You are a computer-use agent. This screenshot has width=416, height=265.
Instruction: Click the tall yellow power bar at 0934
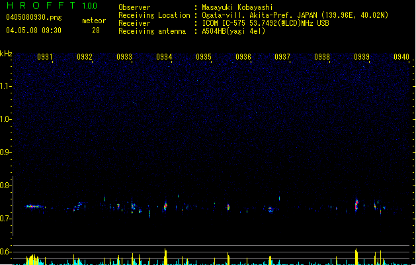point(165,256)
